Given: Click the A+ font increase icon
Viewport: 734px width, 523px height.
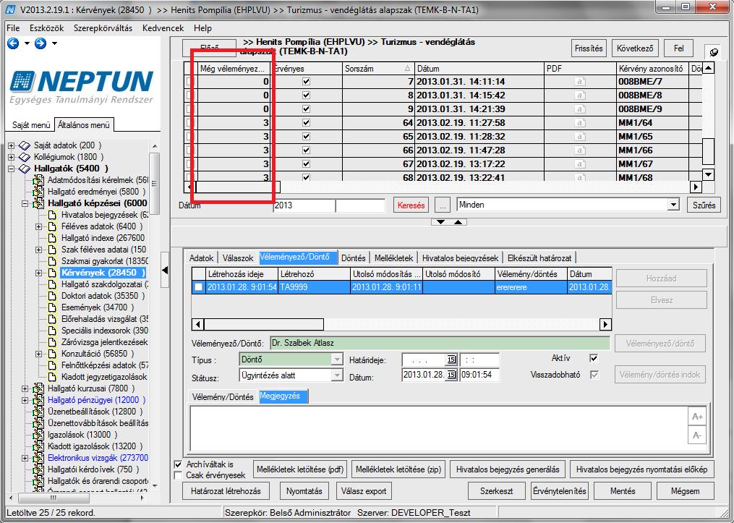Looking at the screenshot, I should coord(697,416).
